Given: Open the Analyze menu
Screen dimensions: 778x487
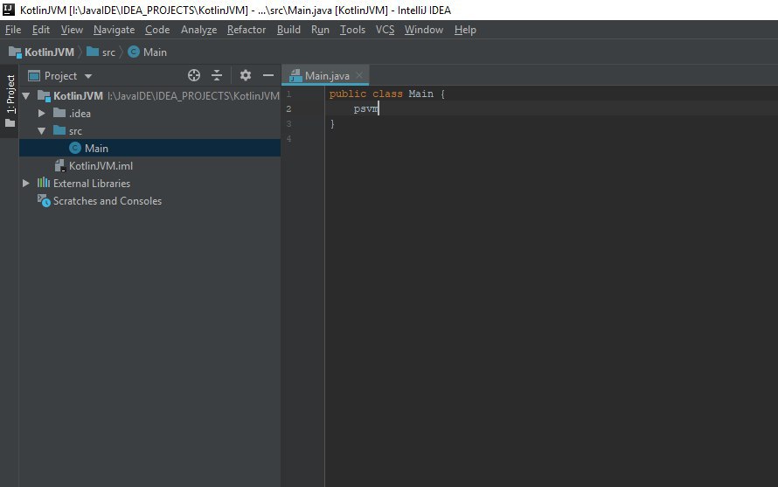Looking at the screenshot, I should (198, 30).
